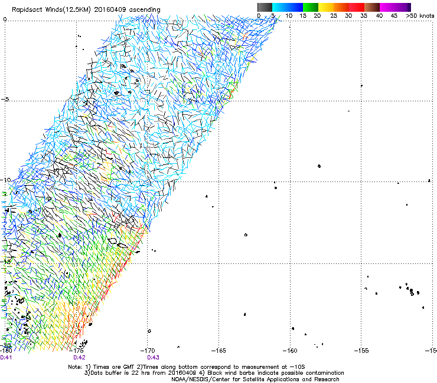Click the red 30-35 knots legend color

357,7
